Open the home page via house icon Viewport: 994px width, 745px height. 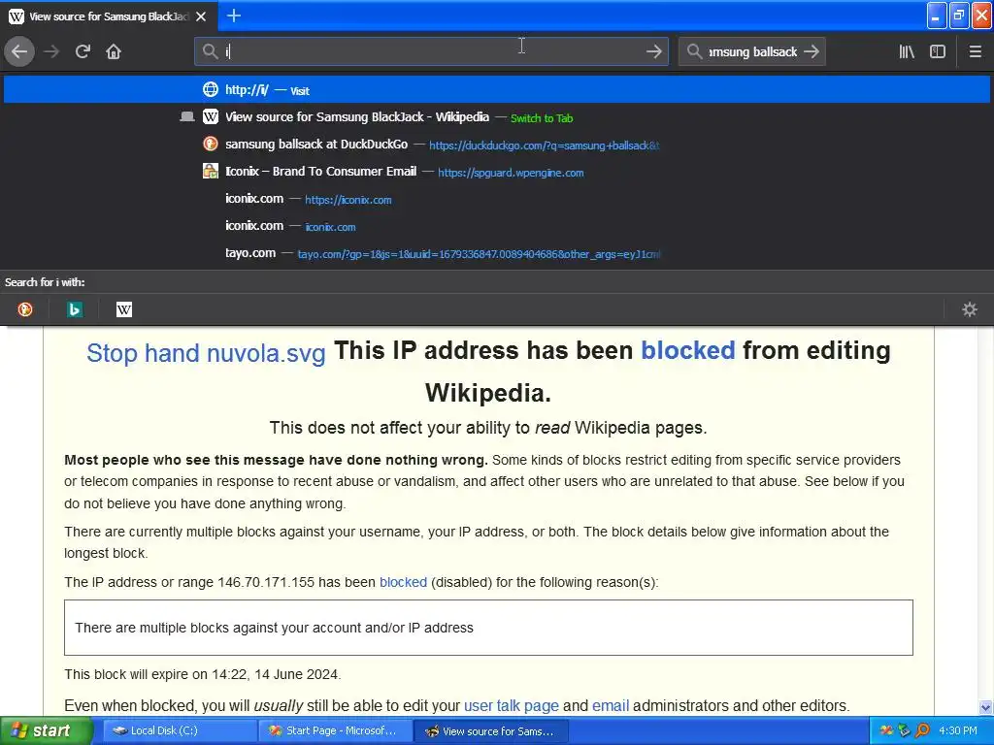click(114, 51)
